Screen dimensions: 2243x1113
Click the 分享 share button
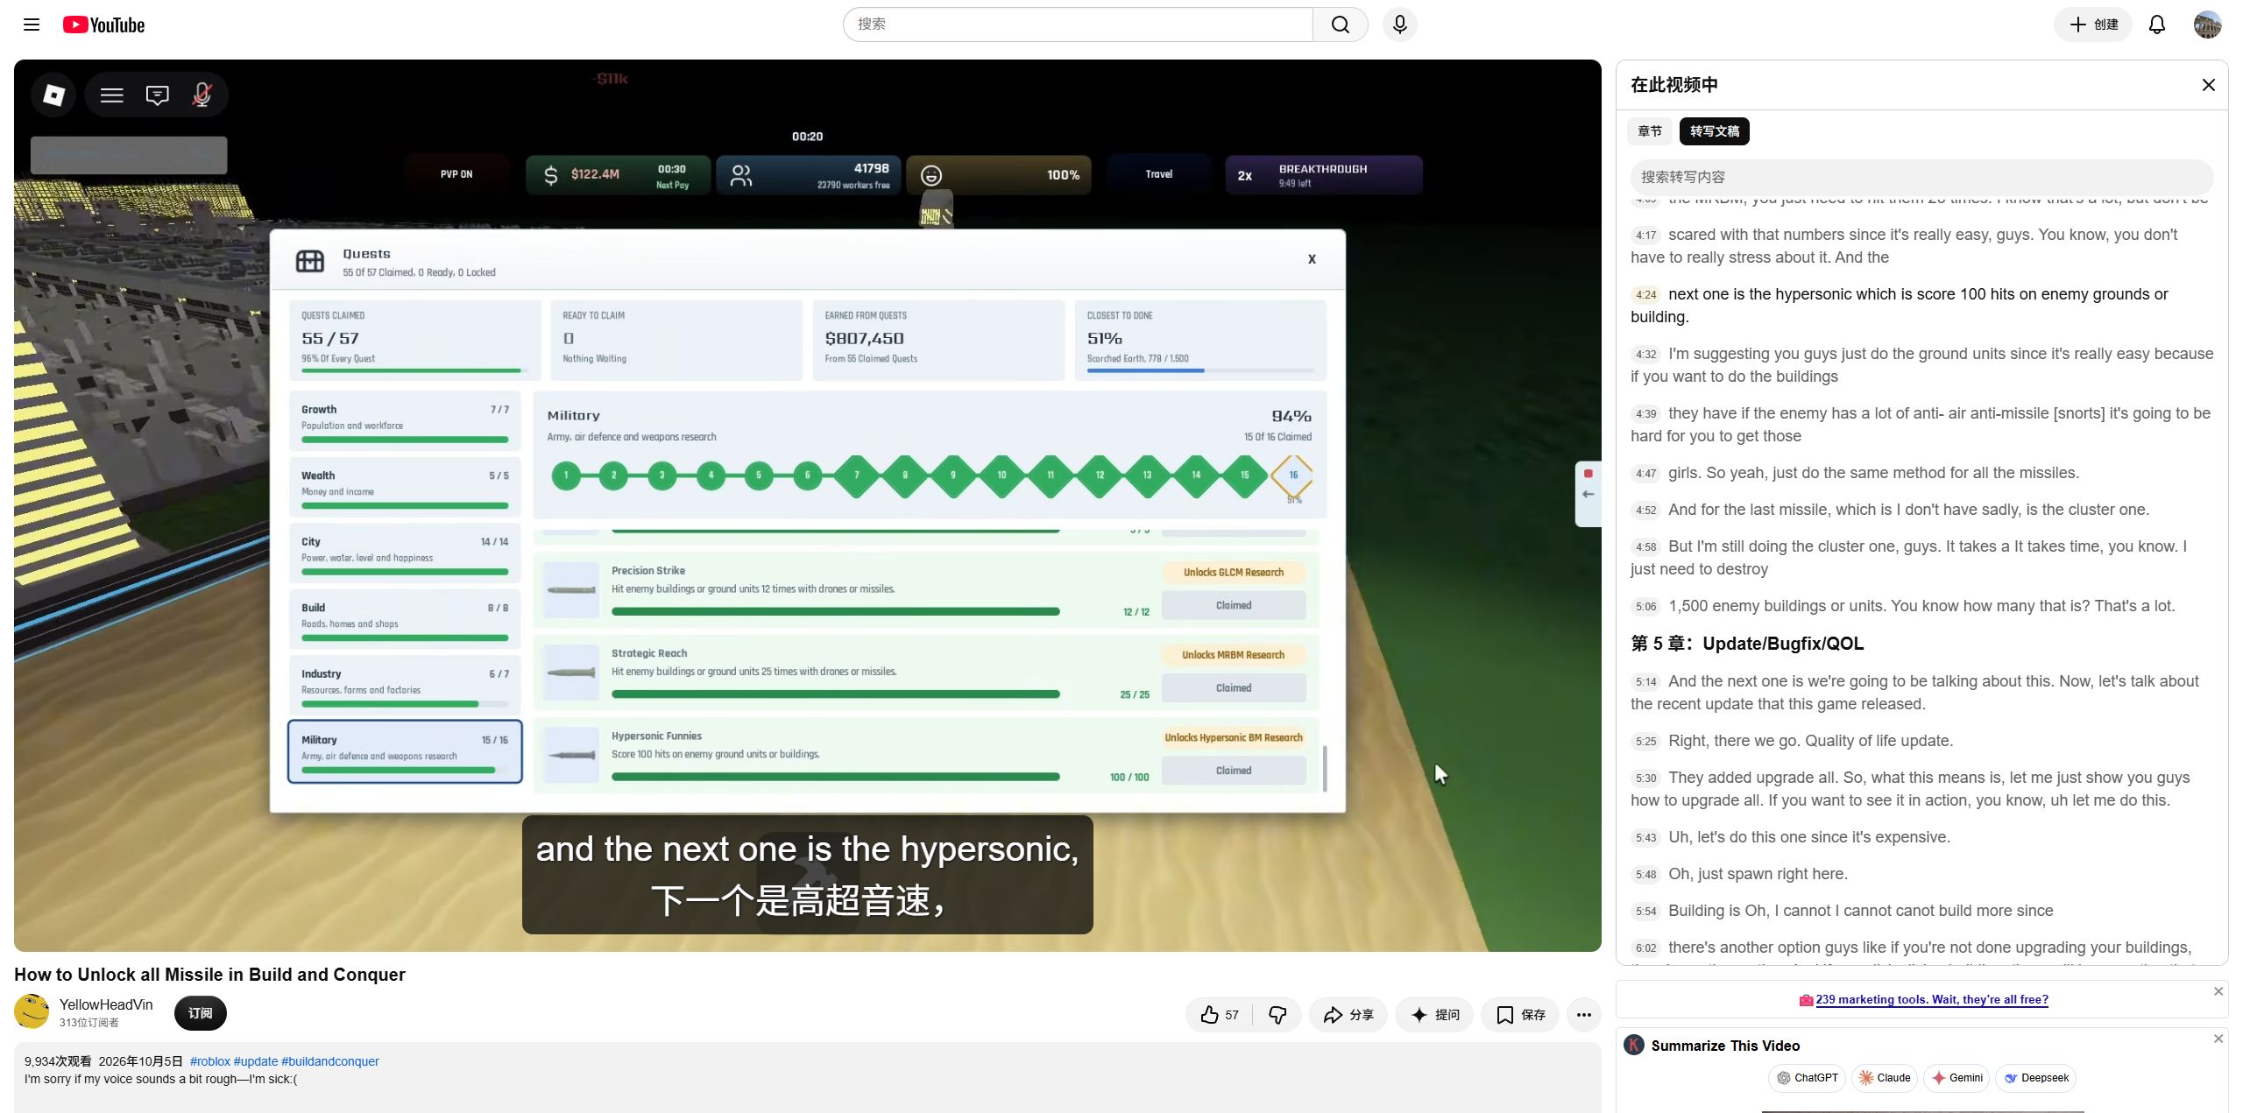[1348, 1015]
